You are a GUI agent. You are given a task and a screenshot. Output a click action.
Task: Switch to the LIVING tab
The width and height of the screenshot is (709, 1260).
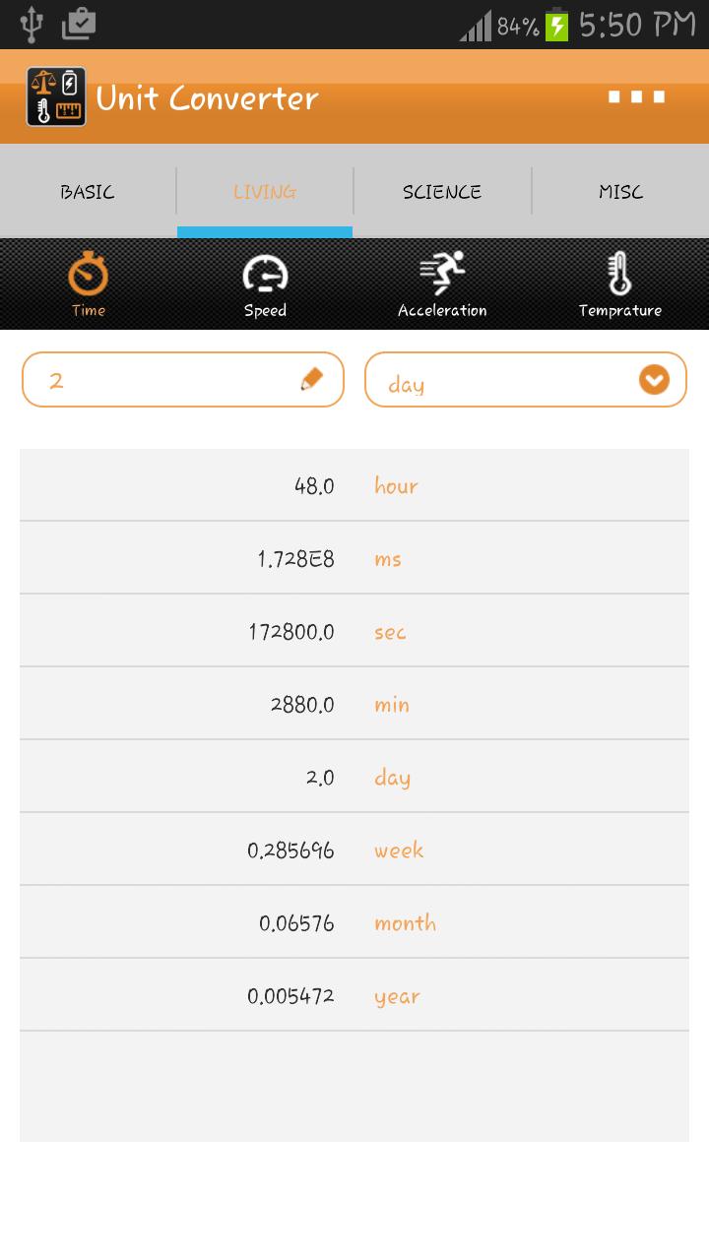pyautogui.click(x=265, y=191)
